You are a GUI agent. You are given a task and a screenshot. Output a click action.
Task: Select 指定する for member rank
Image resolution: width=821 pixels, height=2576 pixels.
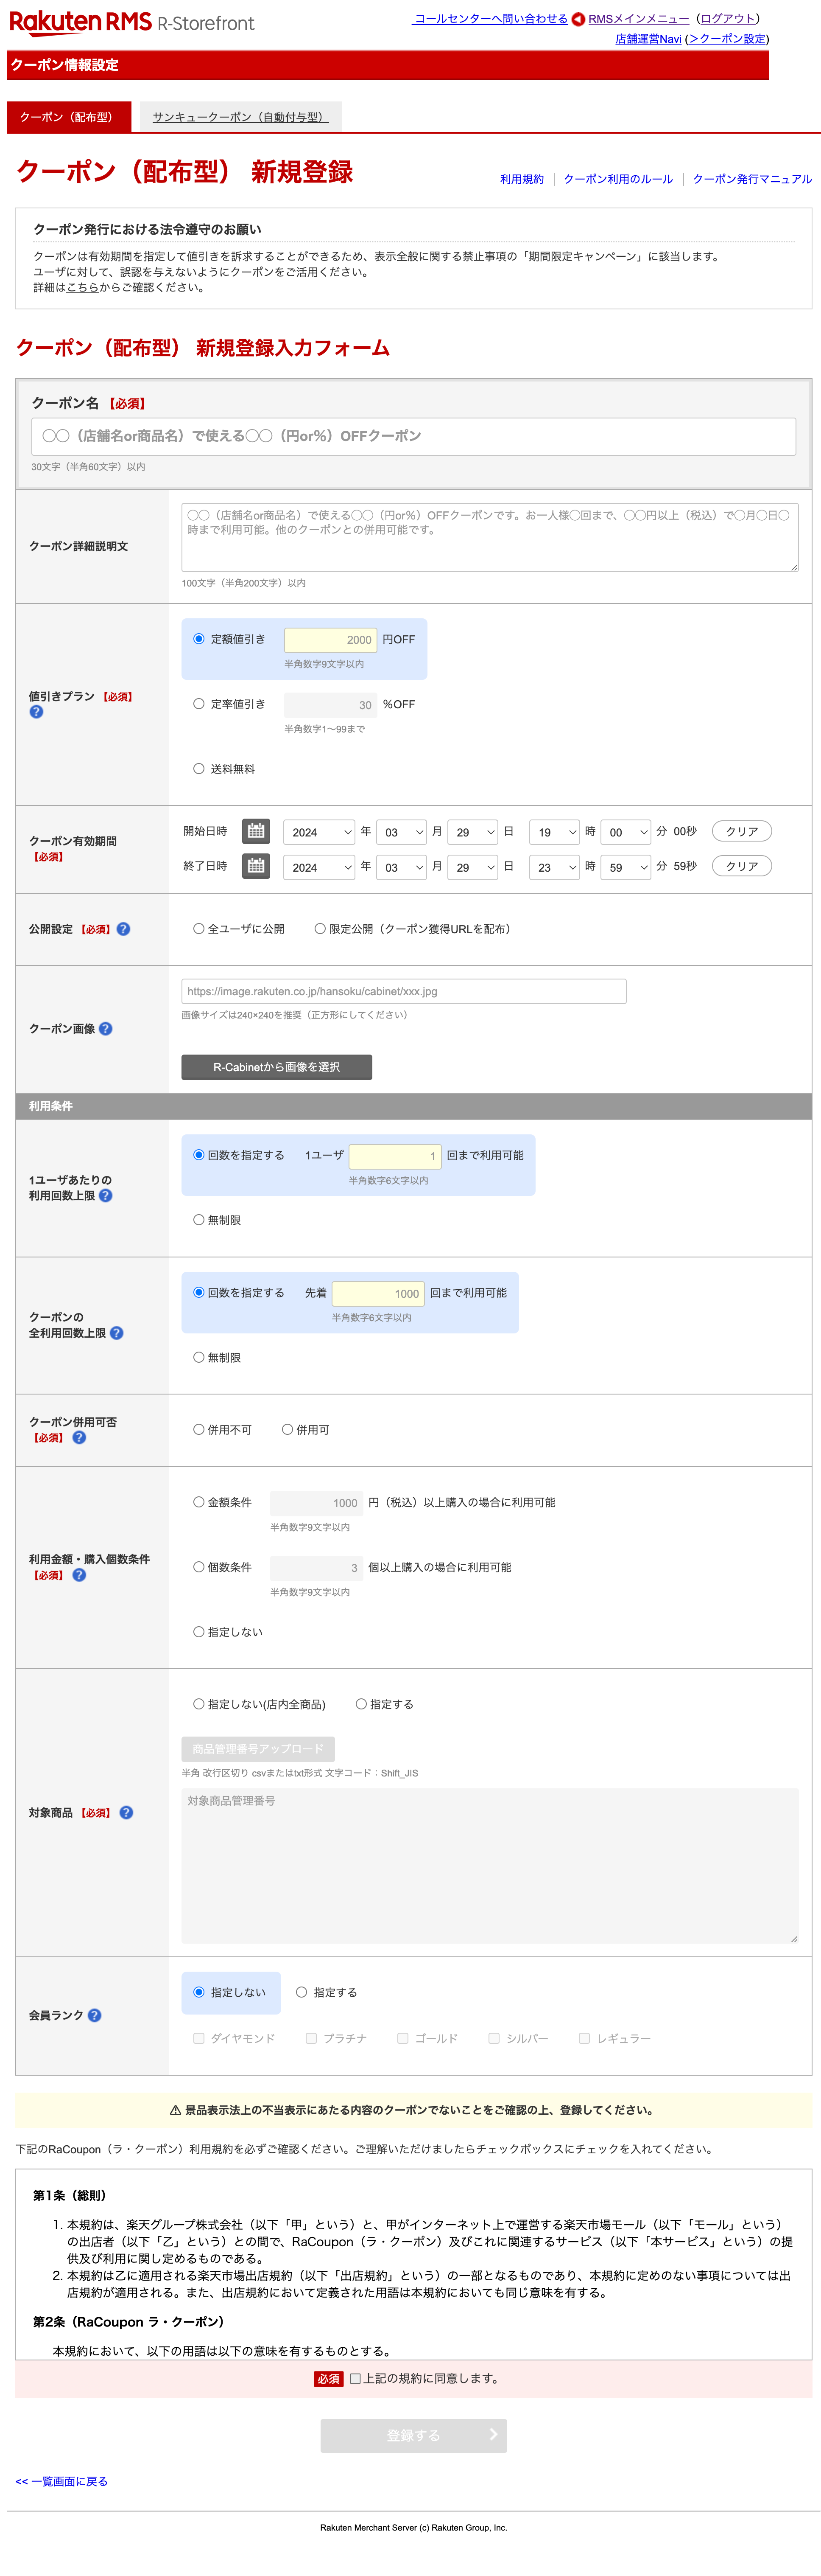pyautogui.click(x=302, y=1992)
